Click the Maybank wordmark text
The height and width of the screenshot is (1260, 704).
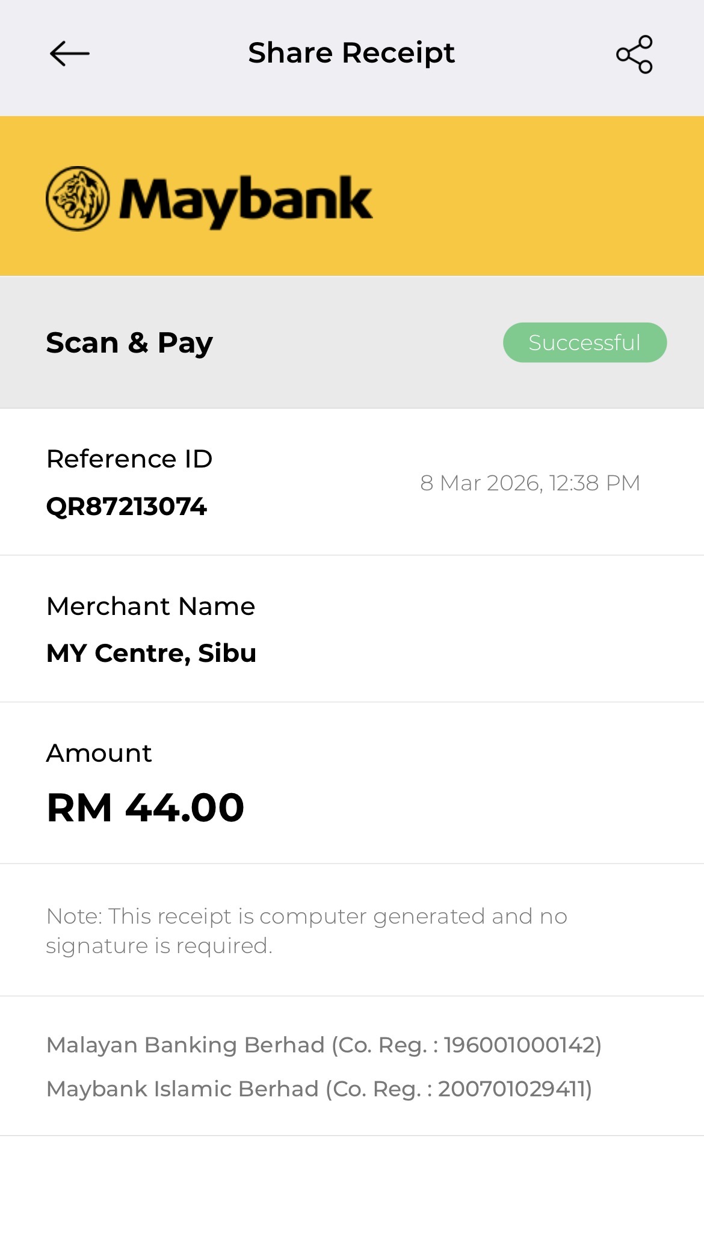click(245, 200)
